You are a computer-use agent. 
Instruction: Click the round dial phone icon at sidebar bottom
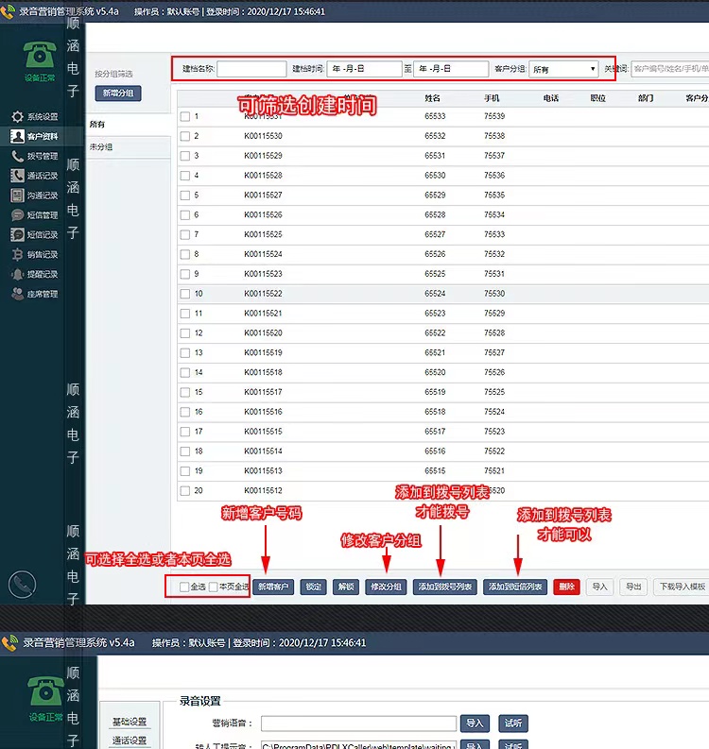[x=22, y=585]
